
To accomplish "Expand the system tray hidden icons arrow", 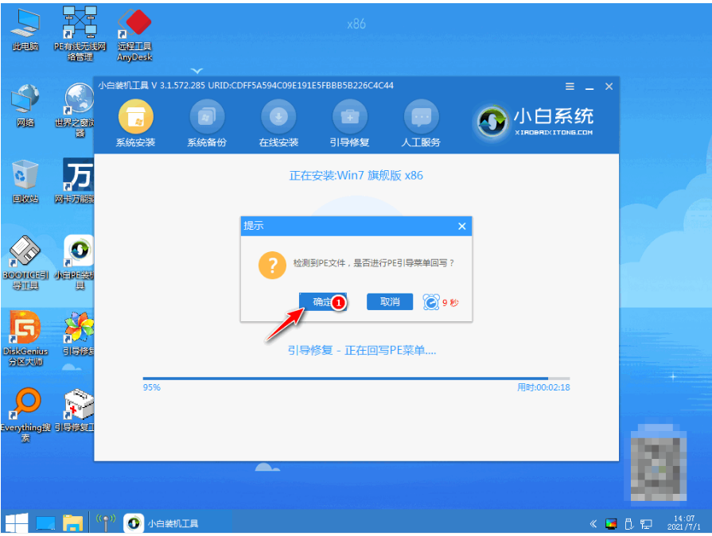I will 593,524.
